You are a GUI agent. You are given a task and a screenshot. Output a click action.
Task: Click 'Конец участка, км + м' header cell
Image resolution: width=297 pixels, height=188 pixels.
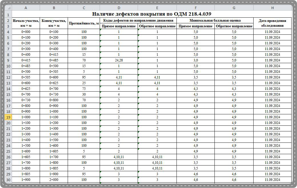tap(54, 23)
